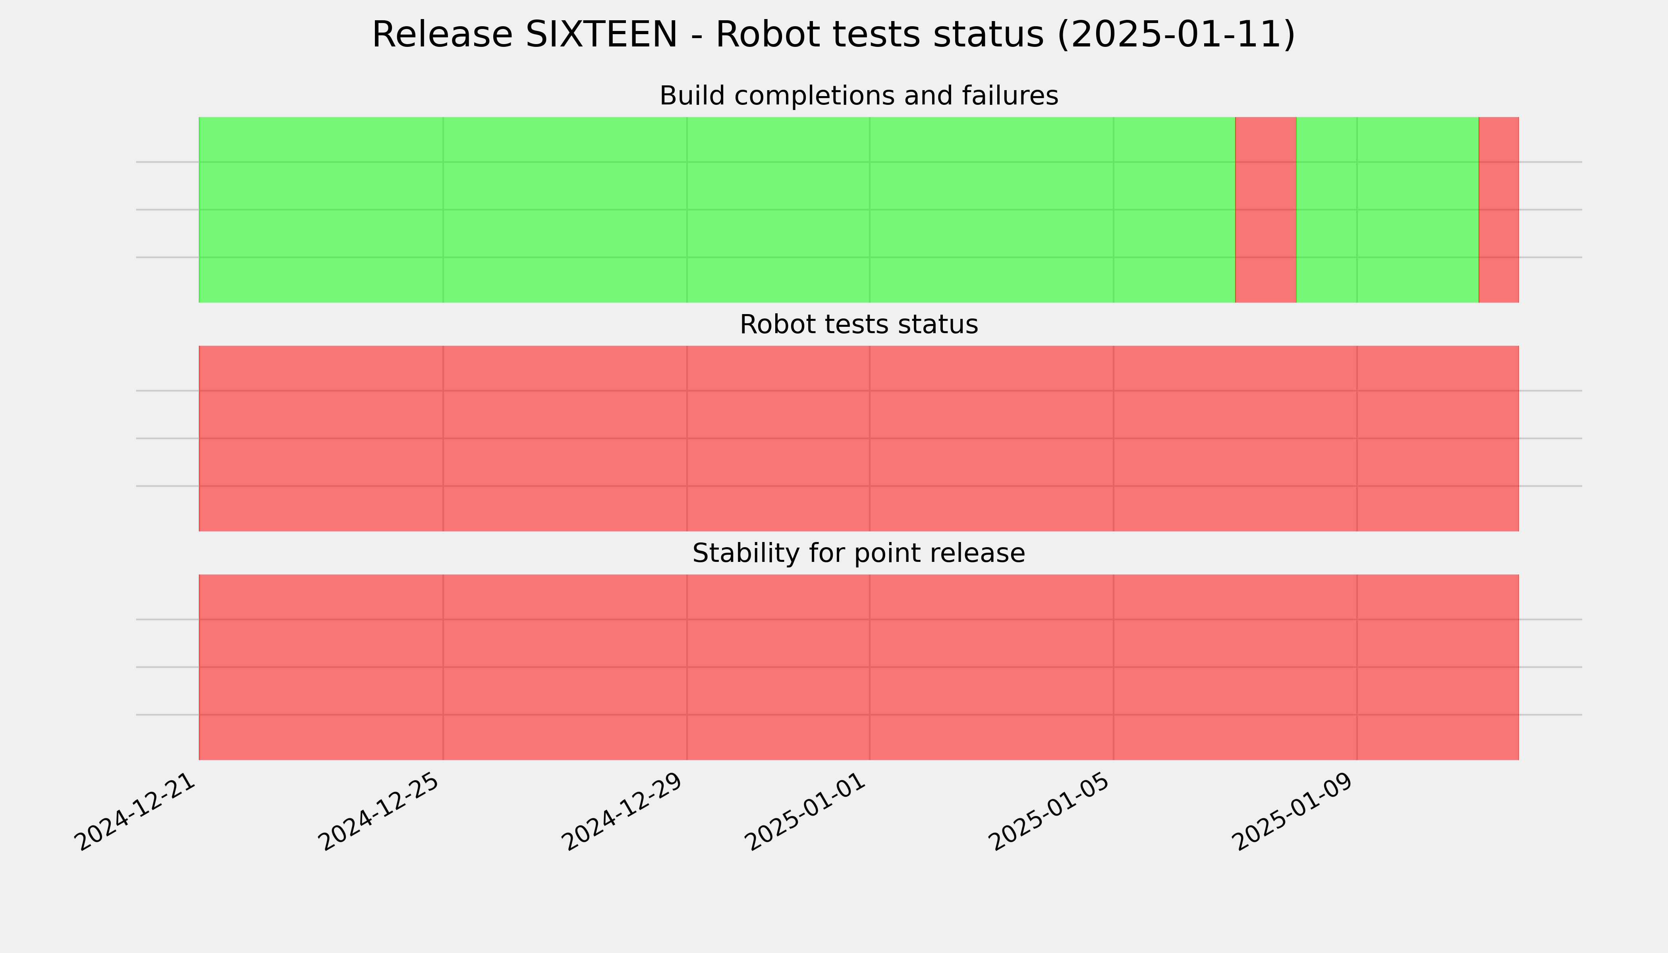Click the Stability for point release title
Image resolution: width=1668 pixels, height=953 pixels.
point(859,554)
